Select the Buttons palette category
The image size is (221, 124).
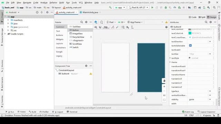(x=59, y=35)
